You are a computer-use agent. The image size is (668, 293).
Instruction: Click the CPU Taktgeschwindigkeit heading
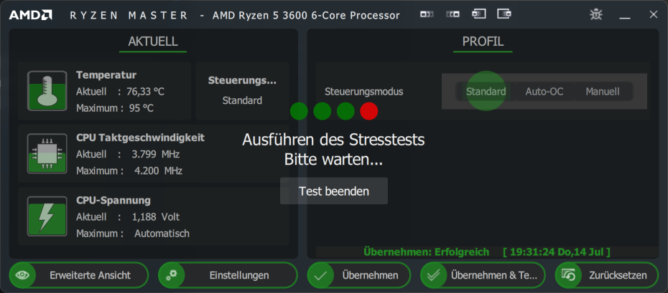coord(140,138)
